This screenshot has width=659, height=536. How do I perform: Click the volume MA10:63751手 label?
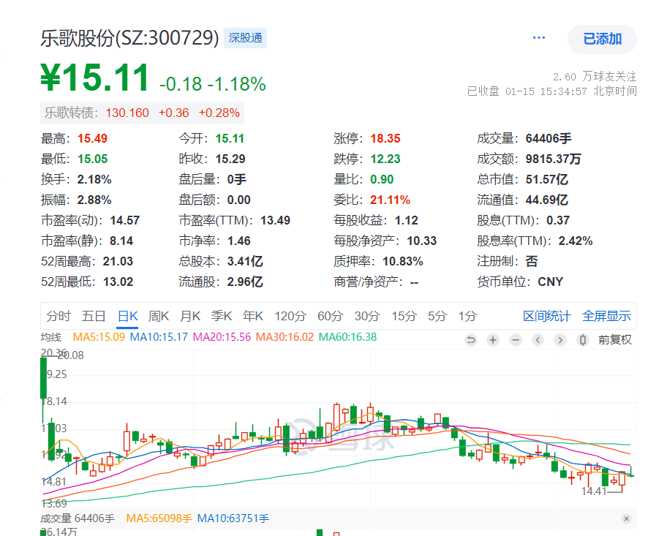pos(233,518)
